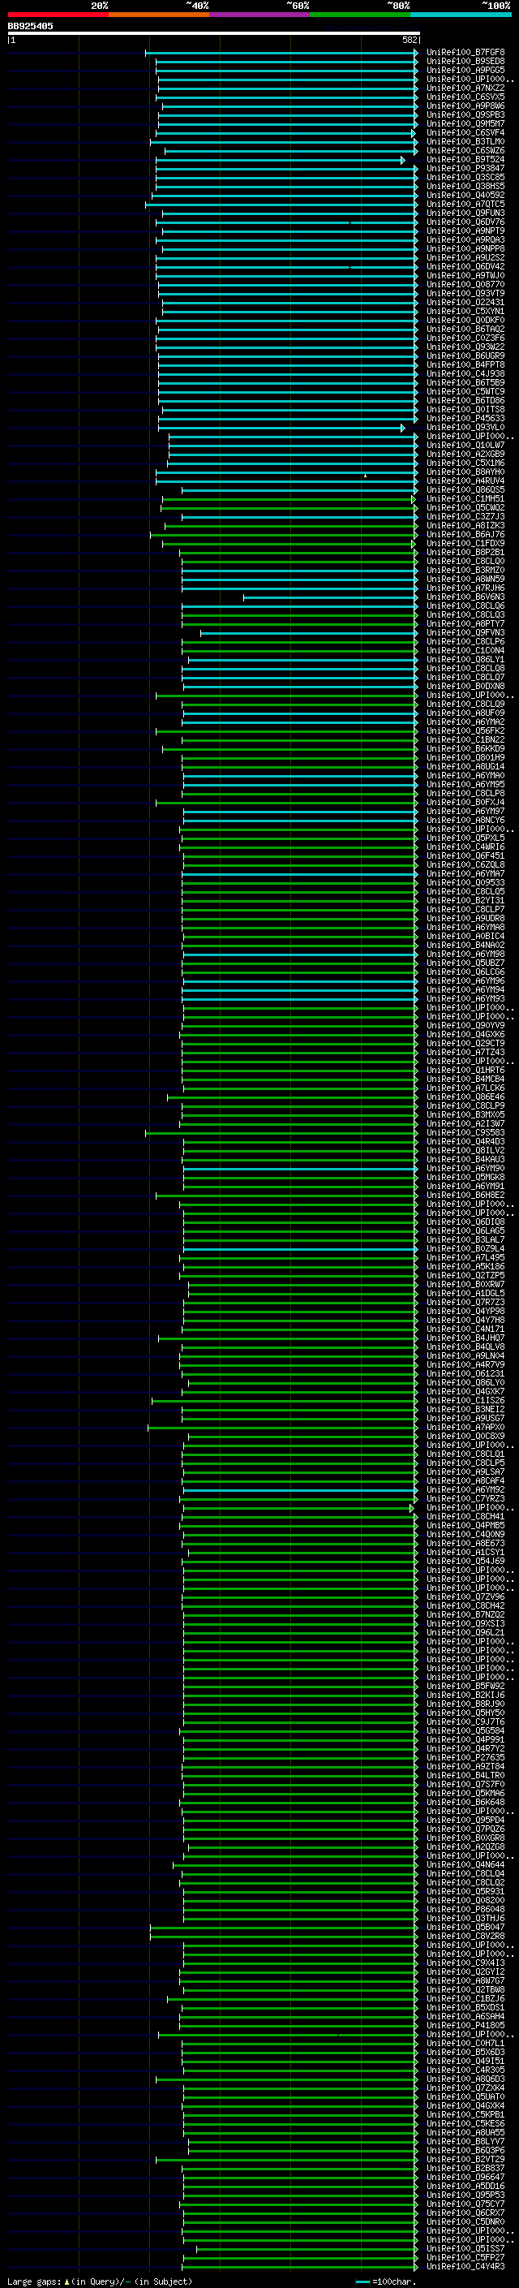Viewport: 519px width, 2288px height.
Task: Open hit UniRef100_P93847
Action: tap(465, 169)
